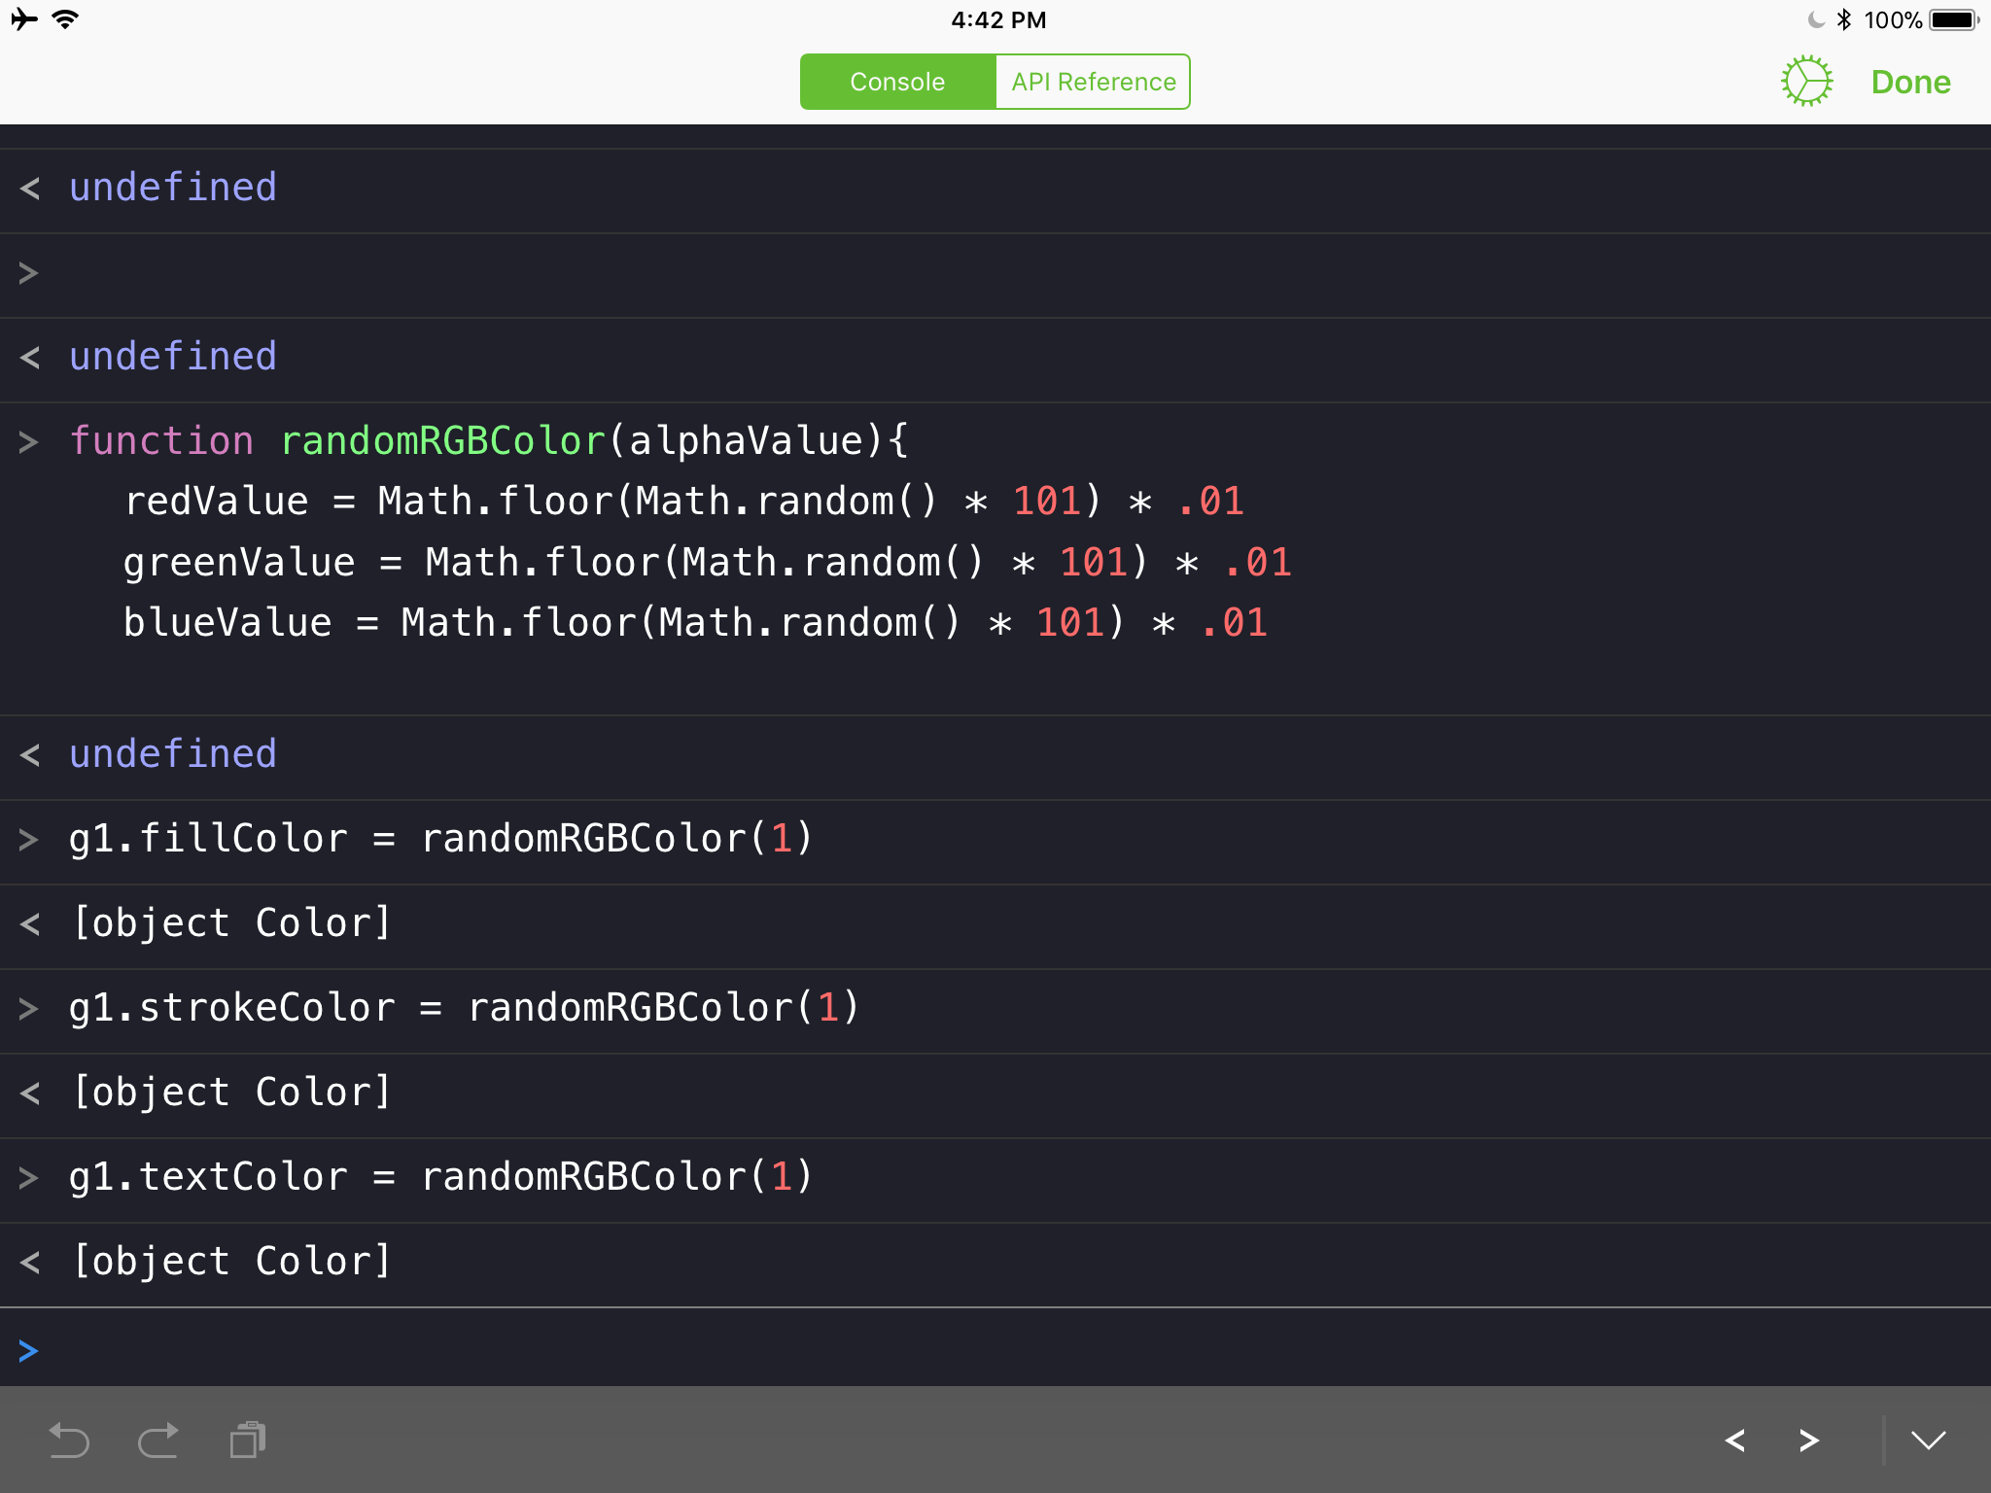Go to next command history arrow
This screenshot has height=1493, width=1991.
click(x=1808, y=1440)
